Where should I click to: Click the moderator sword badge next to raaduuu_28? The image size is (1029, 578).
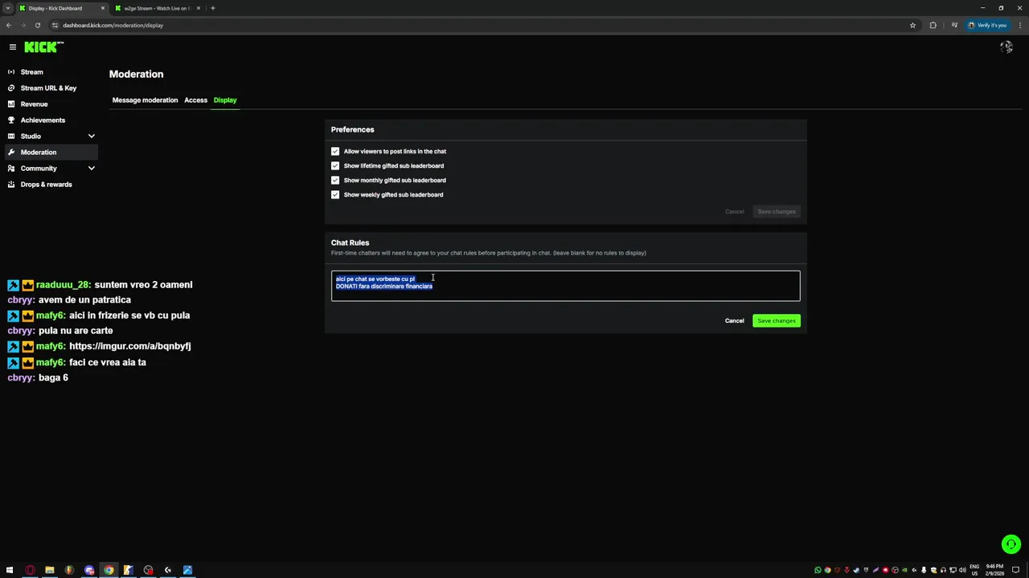tap(13, 285)
